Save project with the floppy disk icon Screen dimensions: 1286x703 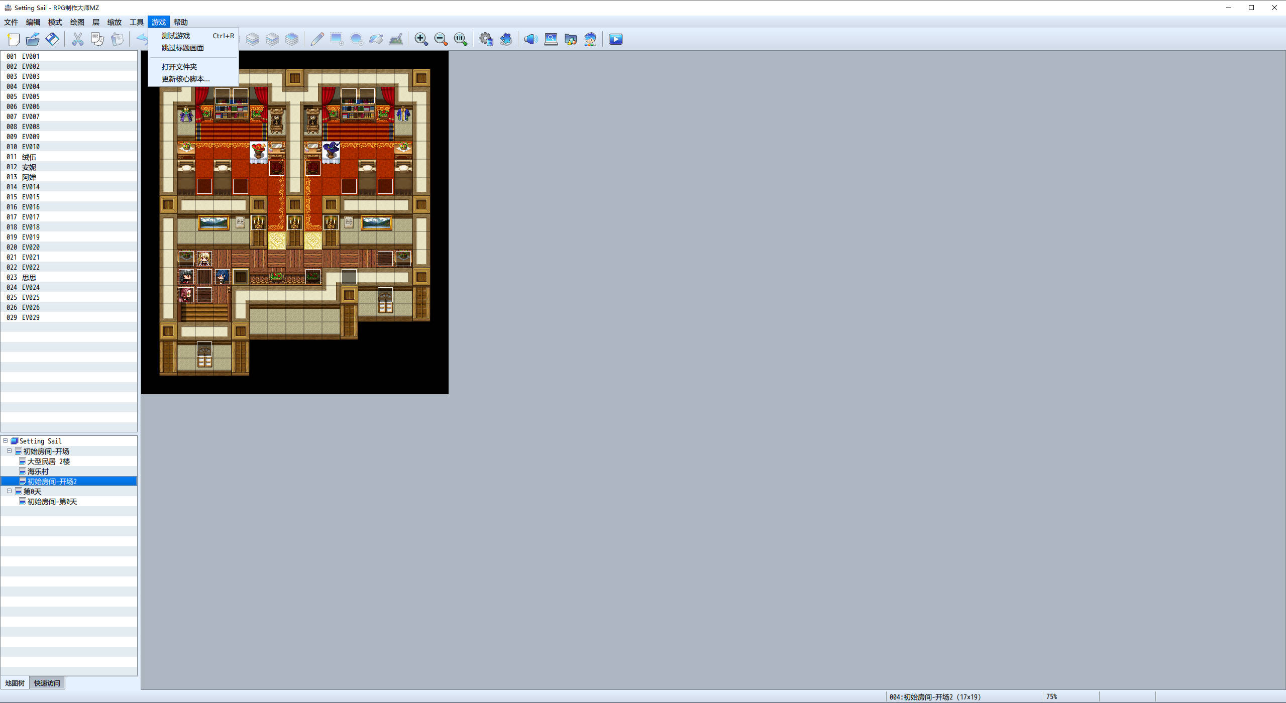click(52, 39)
